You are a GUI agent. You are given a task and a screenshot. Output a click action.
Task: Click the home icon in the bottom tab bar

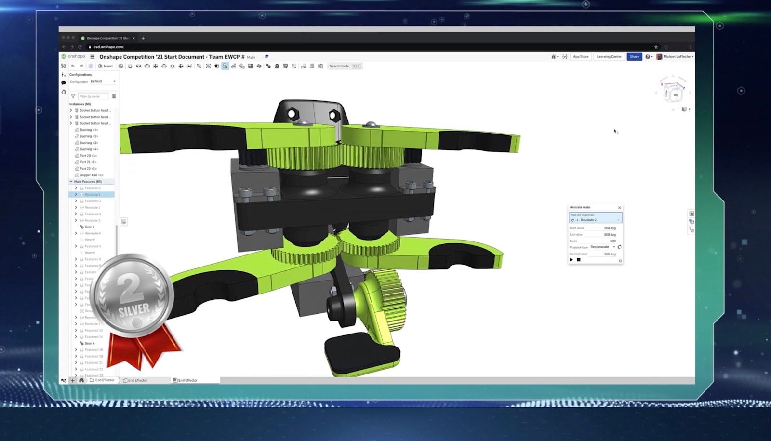pyautogui.click(x=81, y=380)
